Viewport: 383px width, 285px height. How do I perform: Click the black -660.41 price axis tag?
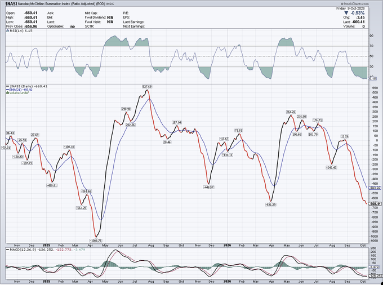pyautogui.click(x=375, y=204)
